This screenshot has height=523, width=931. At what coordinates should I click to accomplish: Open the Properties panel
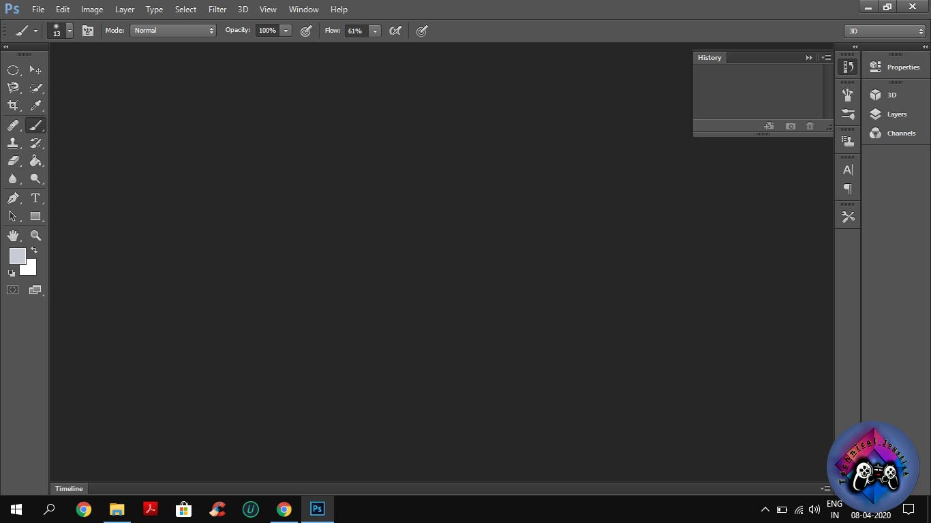click(896, 67)
